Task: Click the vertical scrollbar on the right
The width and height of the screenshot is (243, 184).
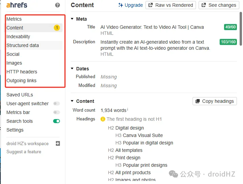Action: click(241, 29)
